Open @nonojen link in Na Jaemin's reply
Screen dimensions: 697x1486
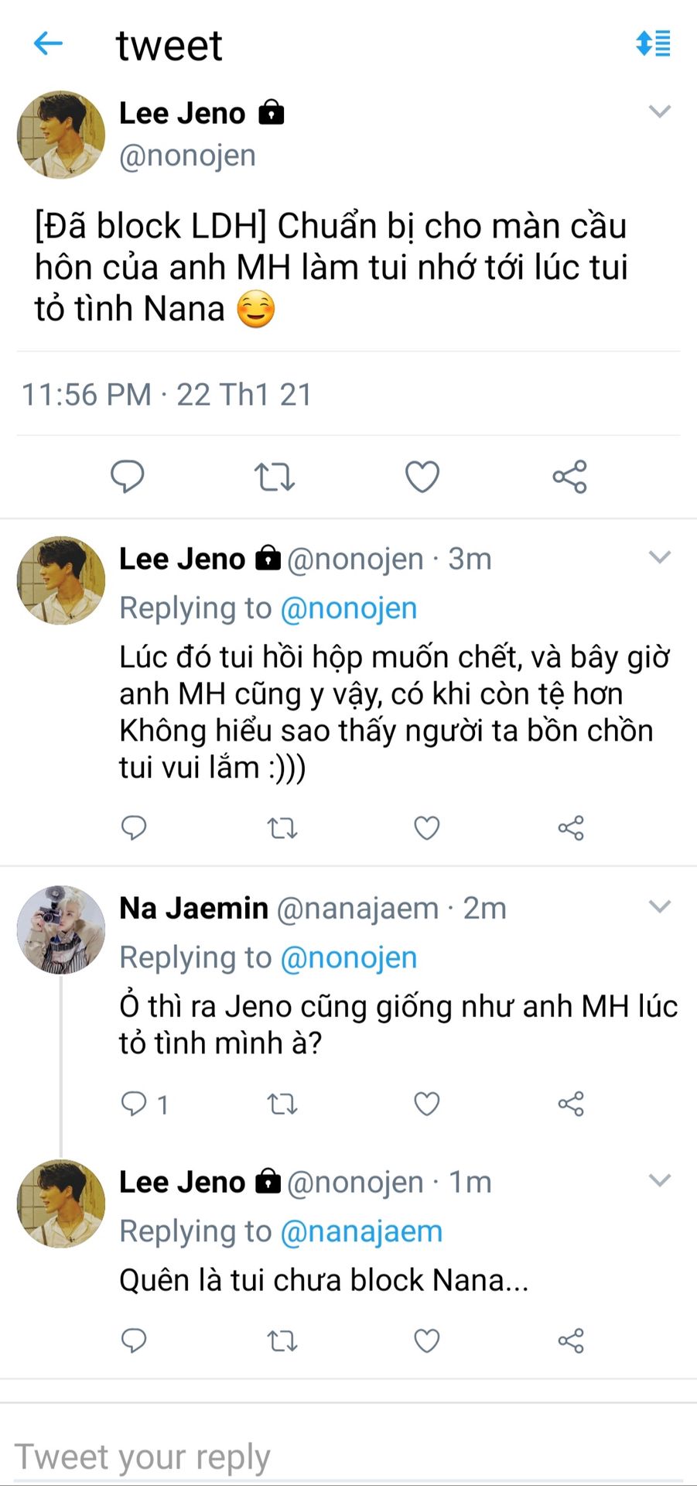(x=348, y=957)
